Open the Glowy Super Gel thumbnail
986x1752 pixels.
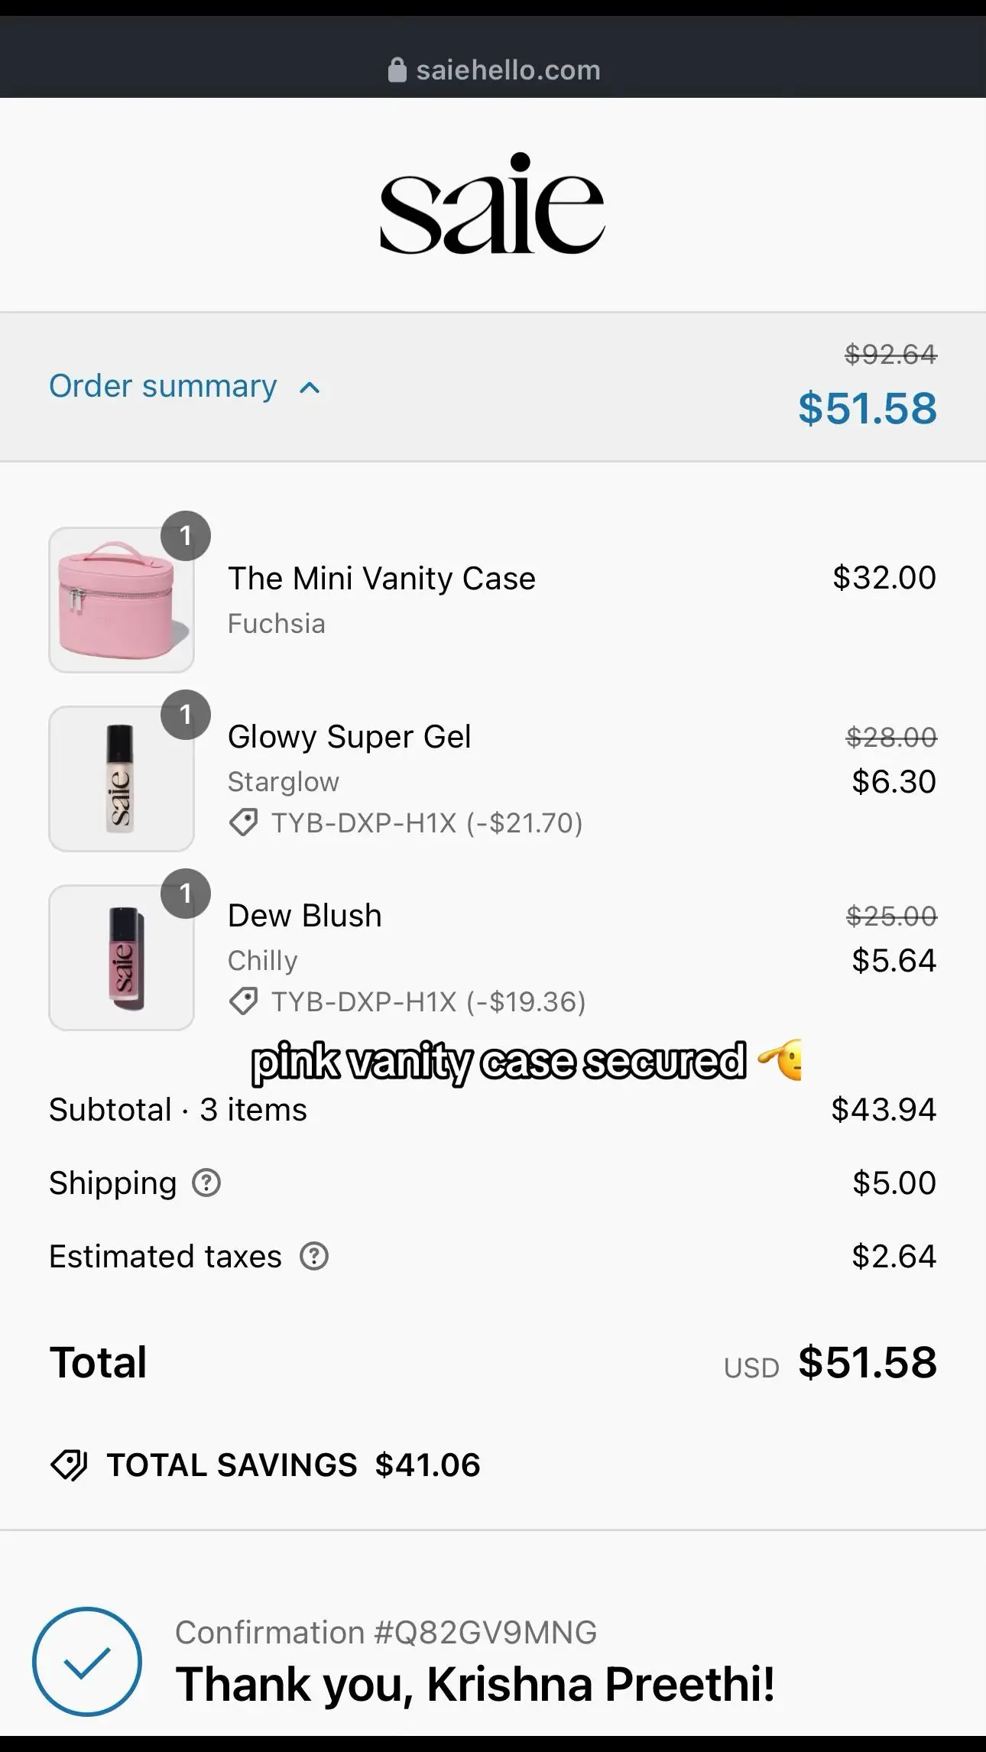tap(122, 779)
